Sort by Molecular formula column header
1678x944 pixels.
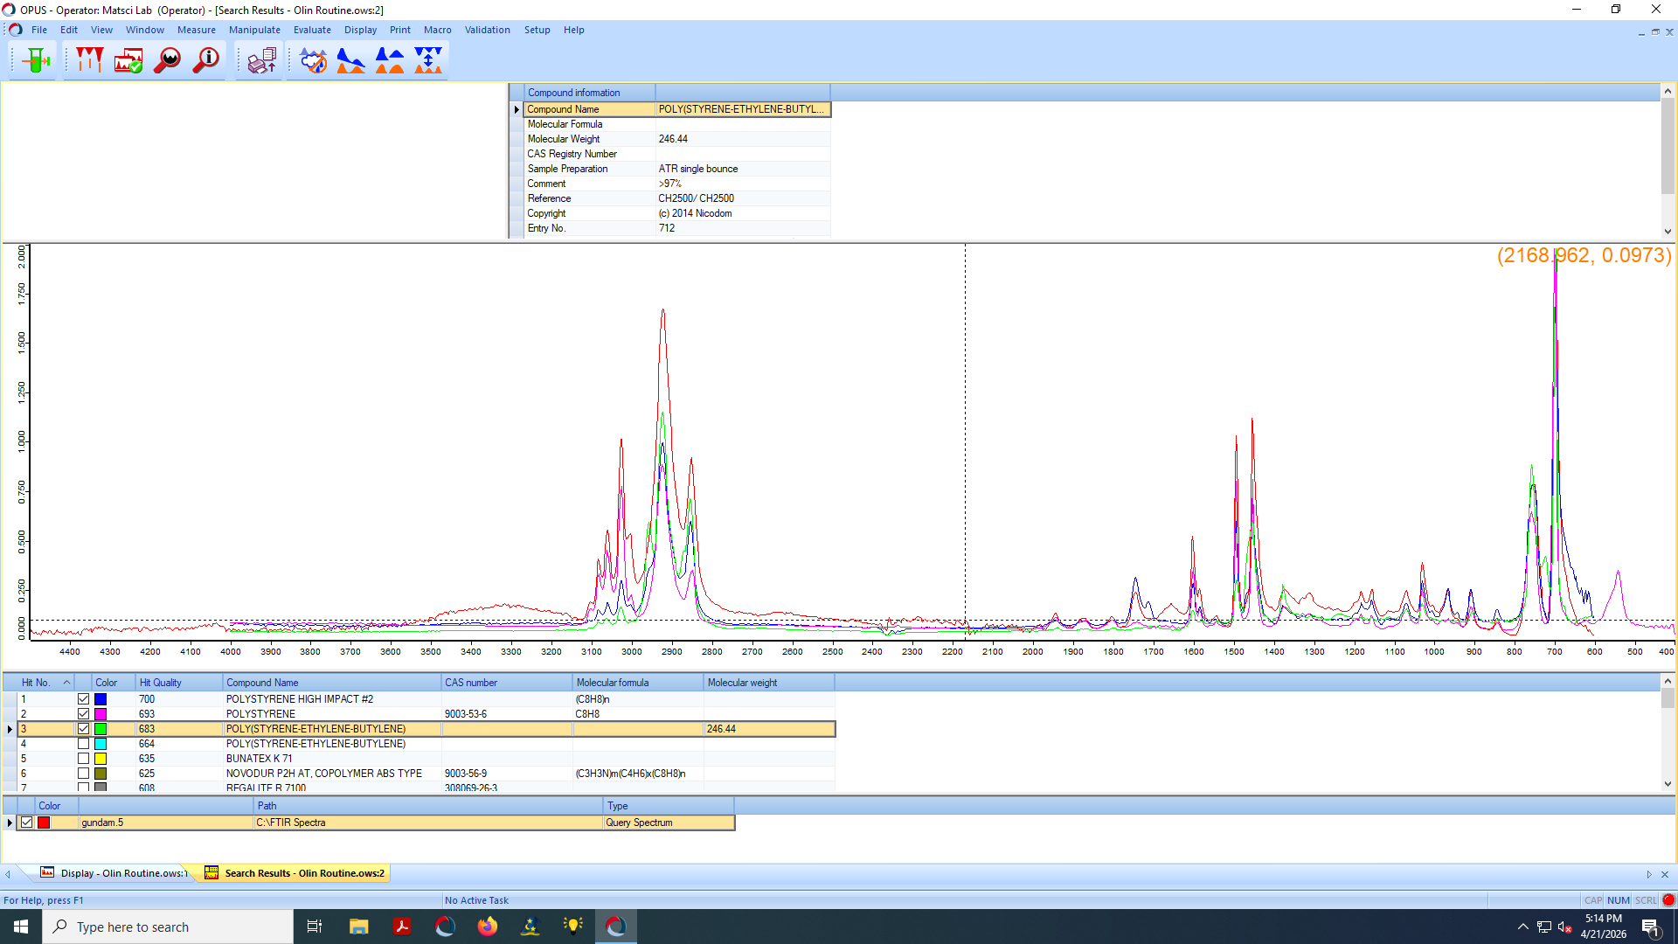(x=637, y=683)
